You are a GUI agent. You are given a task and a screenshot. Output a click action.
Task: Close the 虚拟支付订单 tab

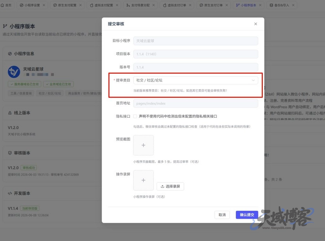point(190,5)
